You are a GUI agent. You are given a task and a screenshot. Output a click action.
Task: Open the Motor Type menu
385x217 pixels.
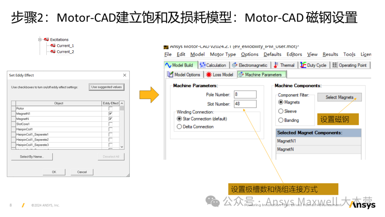[223, 54]
